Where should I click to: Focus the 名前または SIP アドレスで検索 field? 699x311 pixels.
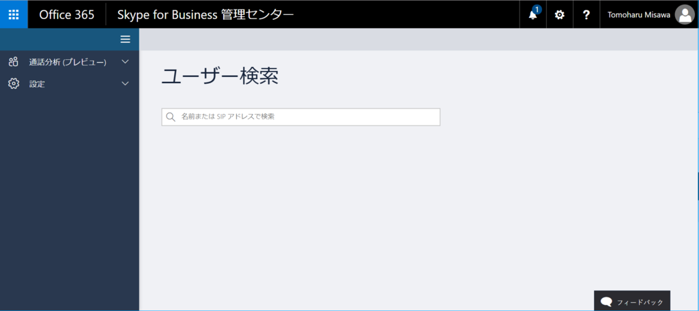301,117
